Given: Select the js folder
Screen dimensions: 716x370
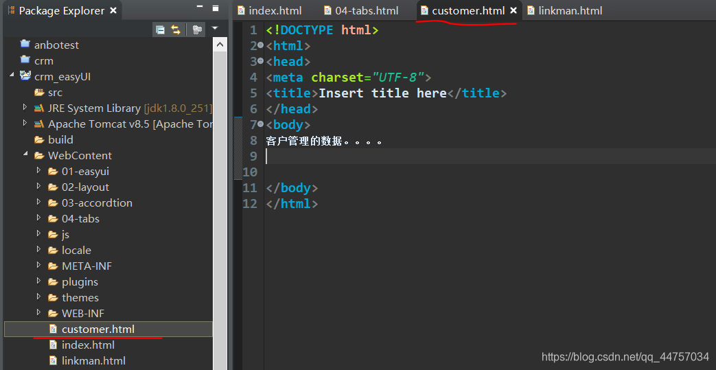Looking at the screenshot, I should tap(65, 234).
